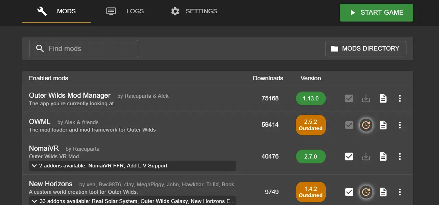Toggle the Outer Wilds Mod Manager enabled checkbox
This screenshot has height=205, width=439.
(349, 98)
